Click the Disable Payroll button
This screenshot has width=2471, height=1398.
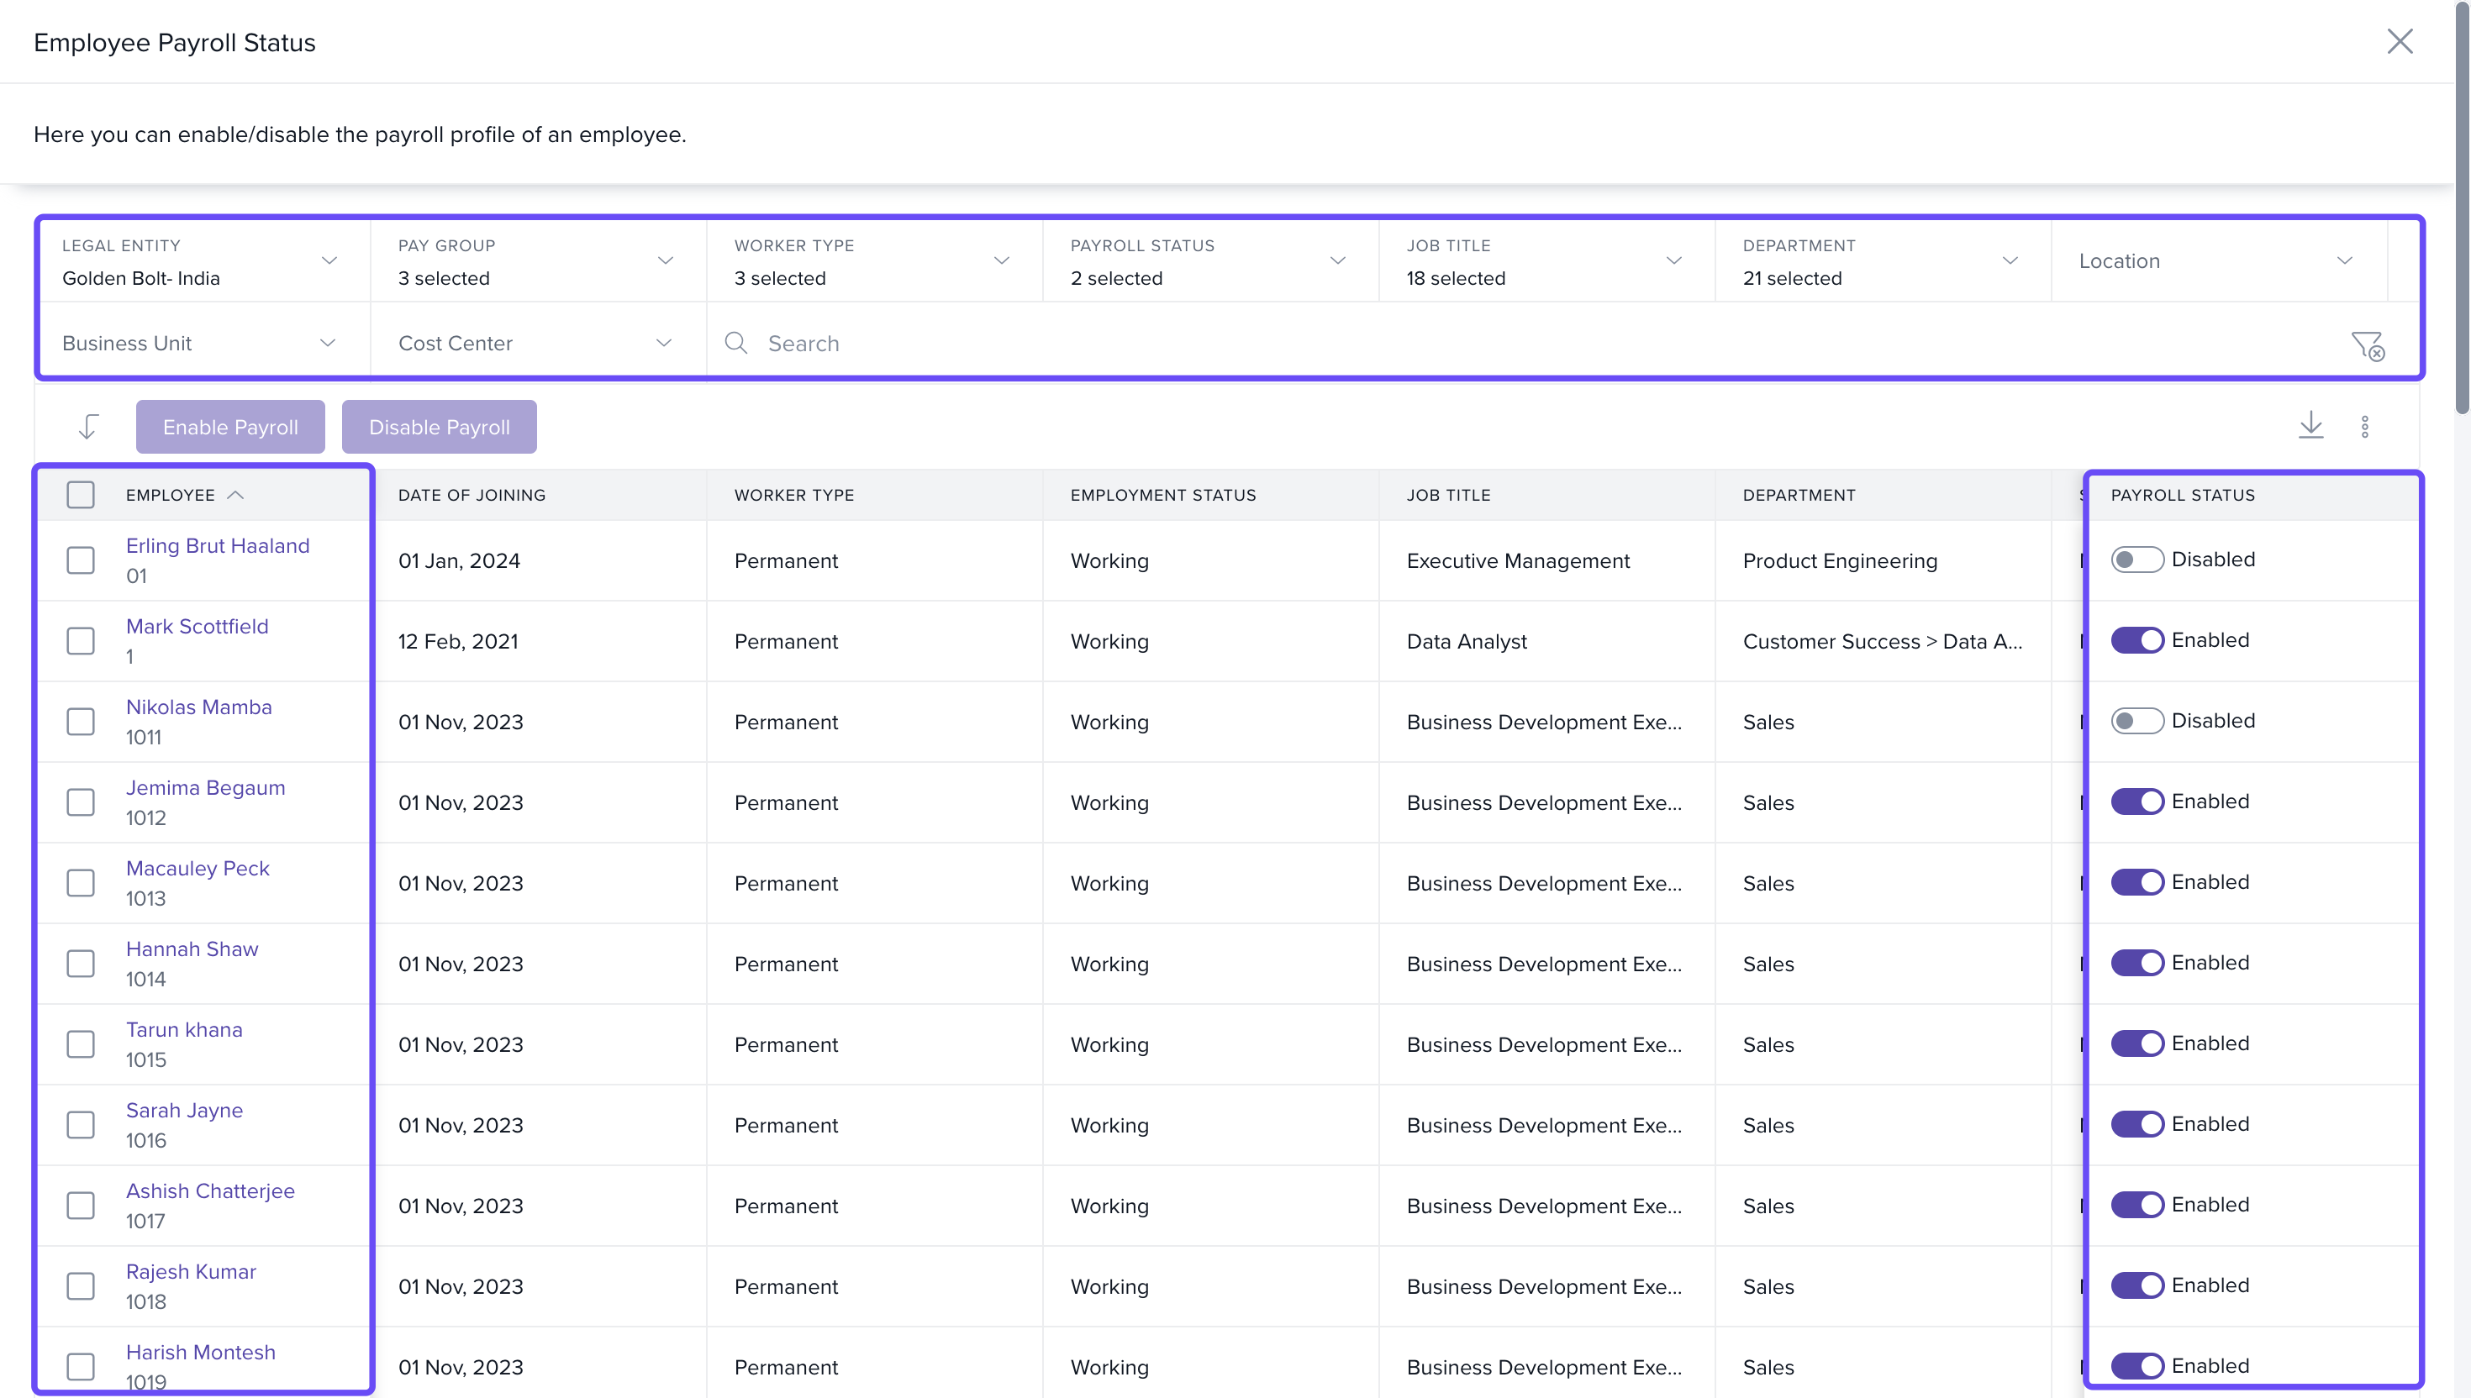pyautogui.click(x=439, y=428)
